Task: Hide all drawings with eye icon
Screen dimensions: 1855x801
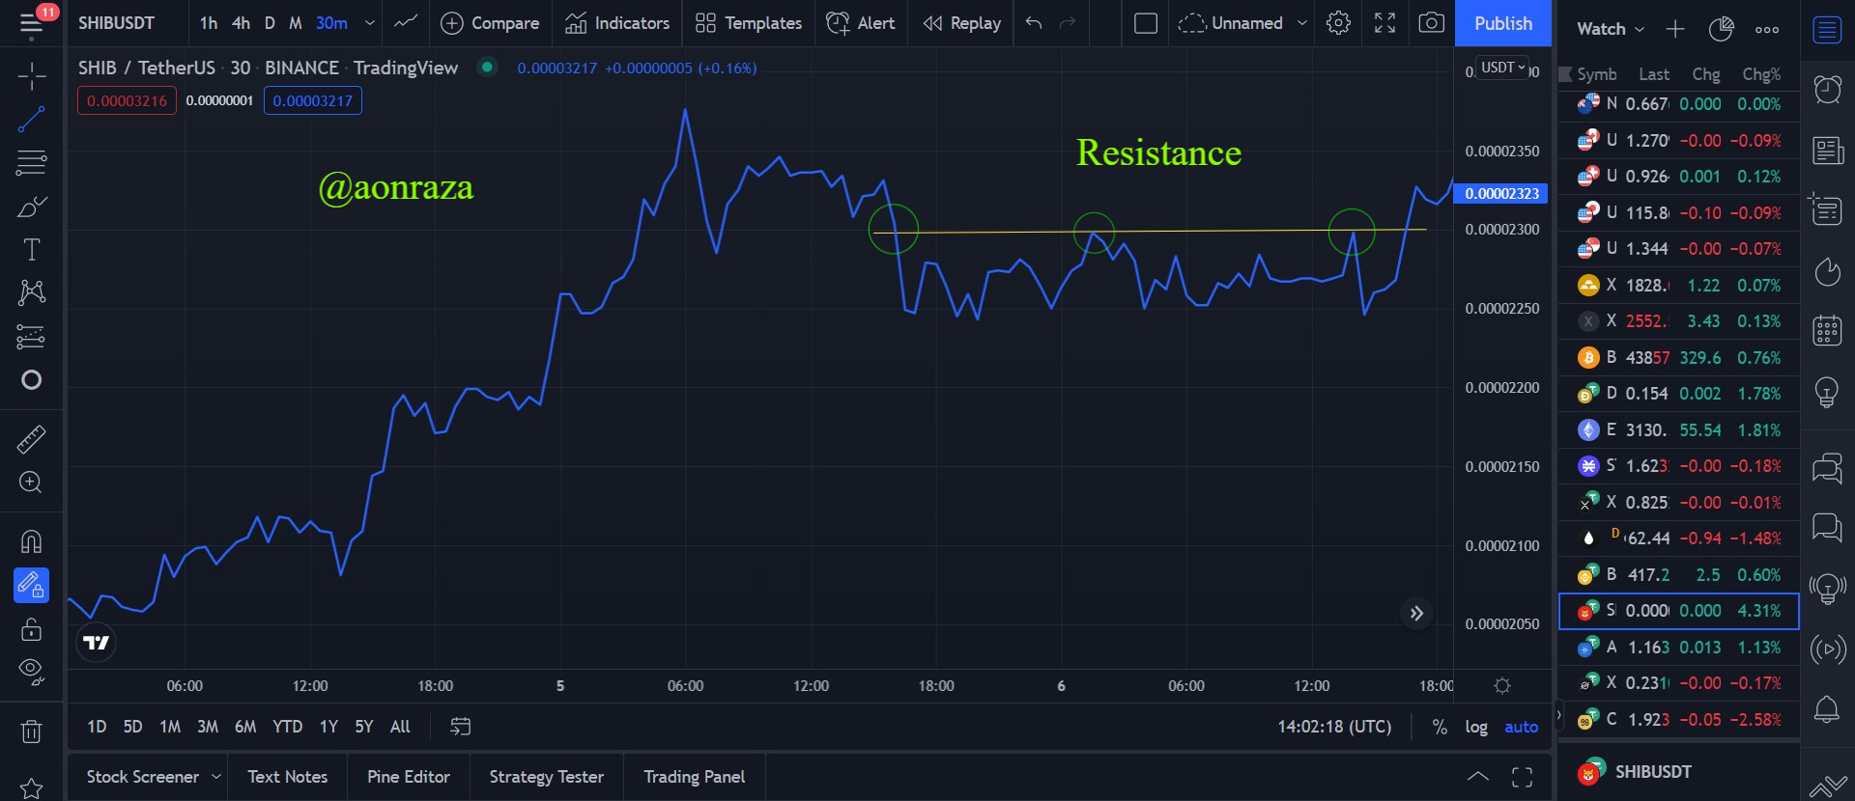Action: point(31,672)
